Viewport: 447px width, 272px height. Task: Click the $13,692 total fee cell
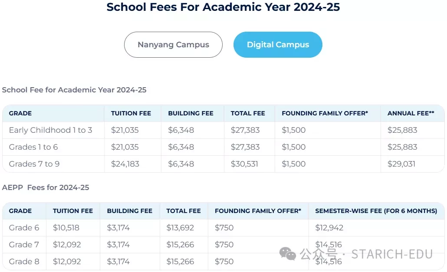pos(180,228)
